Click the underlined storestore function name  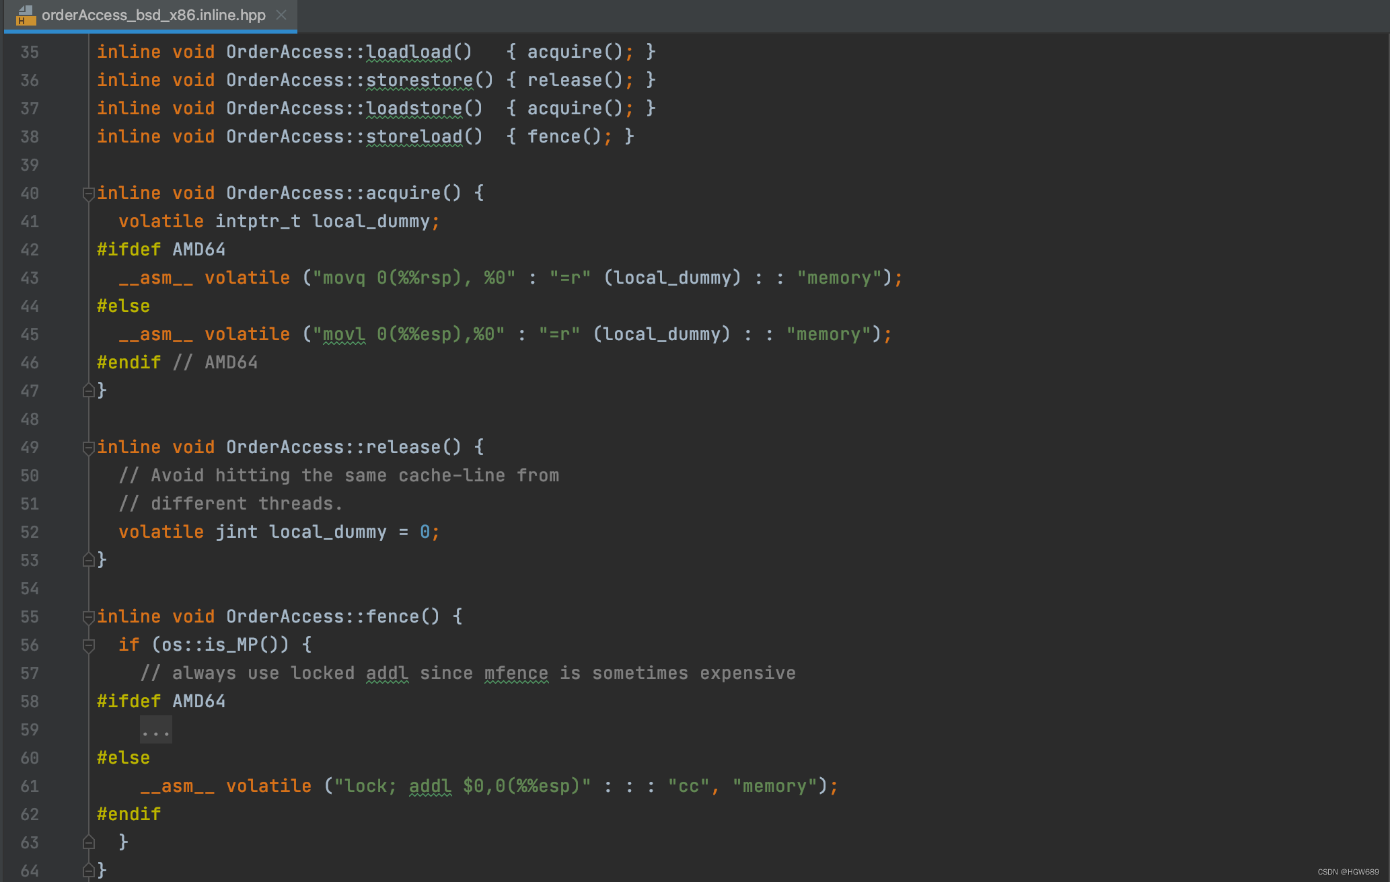pyautogui.click(x=419, y=80)
